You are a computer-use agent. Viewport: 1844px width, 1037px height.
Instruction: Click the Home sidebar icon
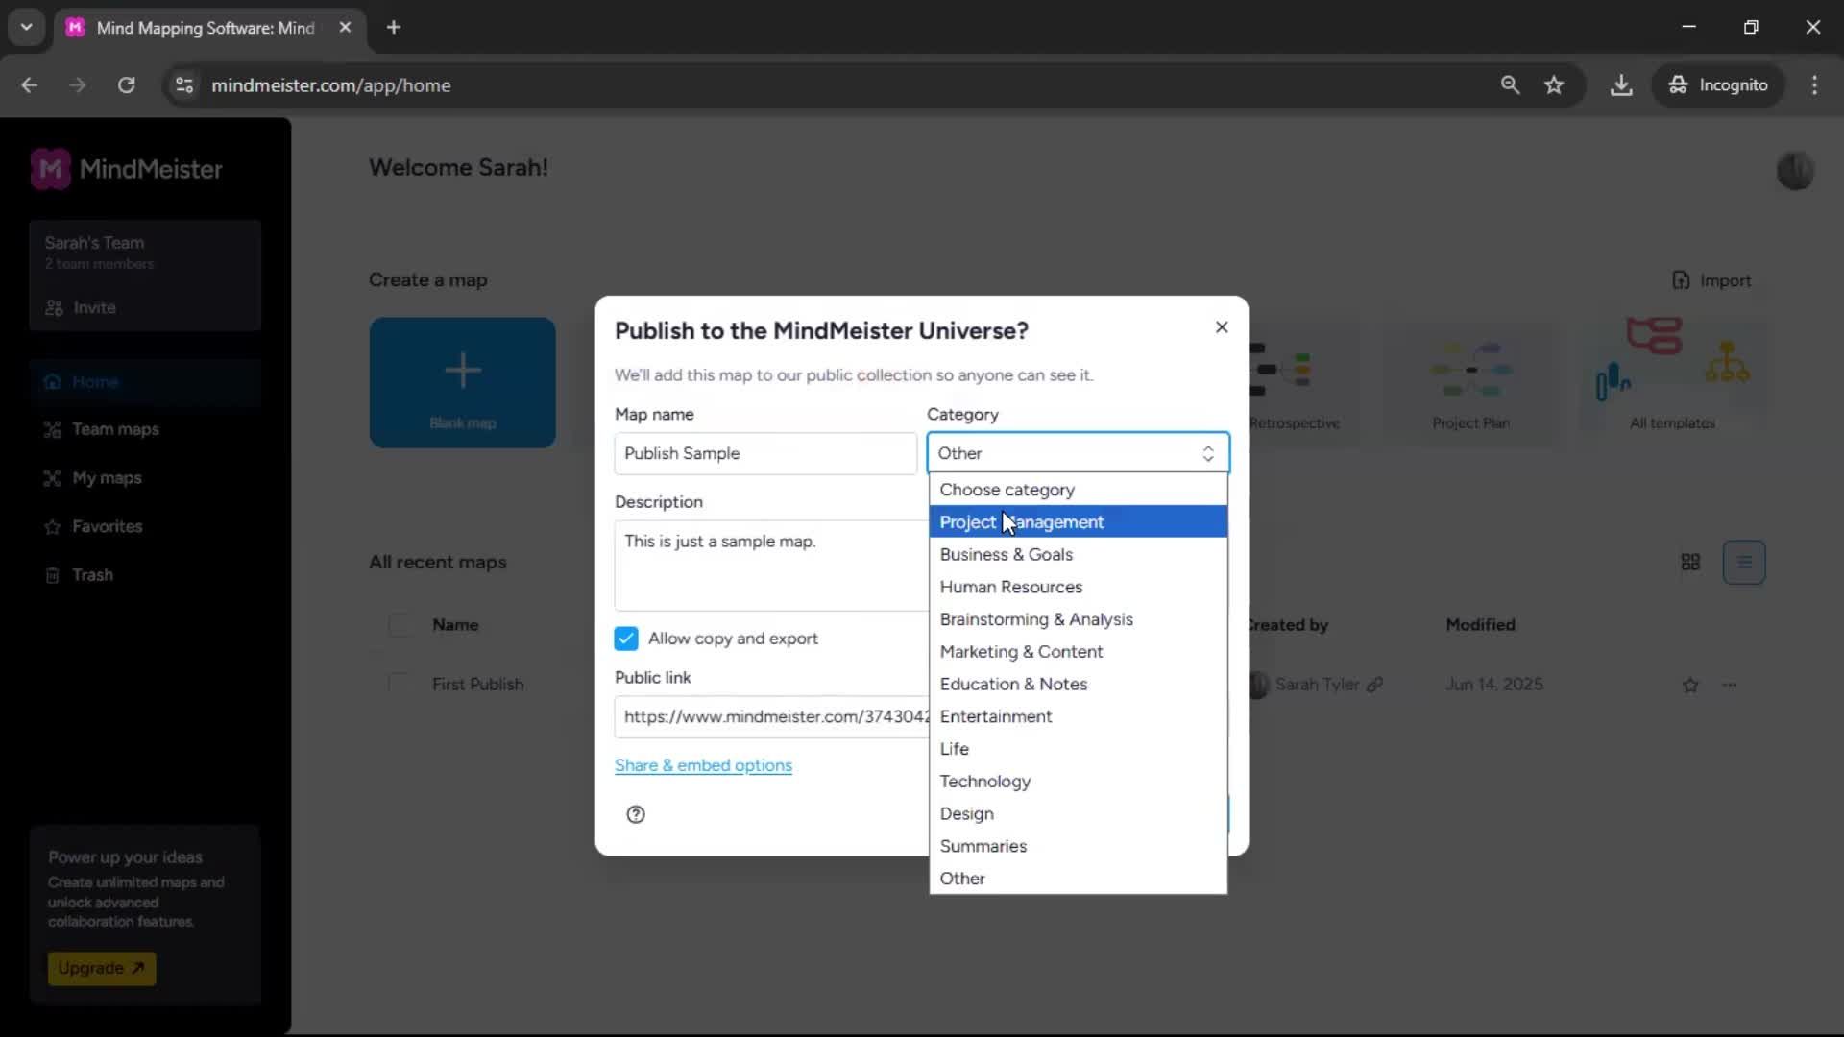pyautogui.click(x=52, y=382)
